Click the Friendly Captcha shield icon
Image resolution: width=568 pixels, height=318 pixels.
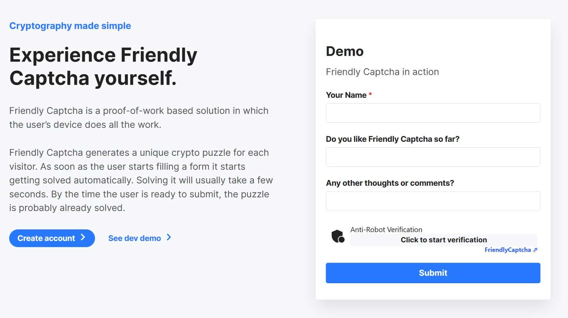click(x=337, y=236)
